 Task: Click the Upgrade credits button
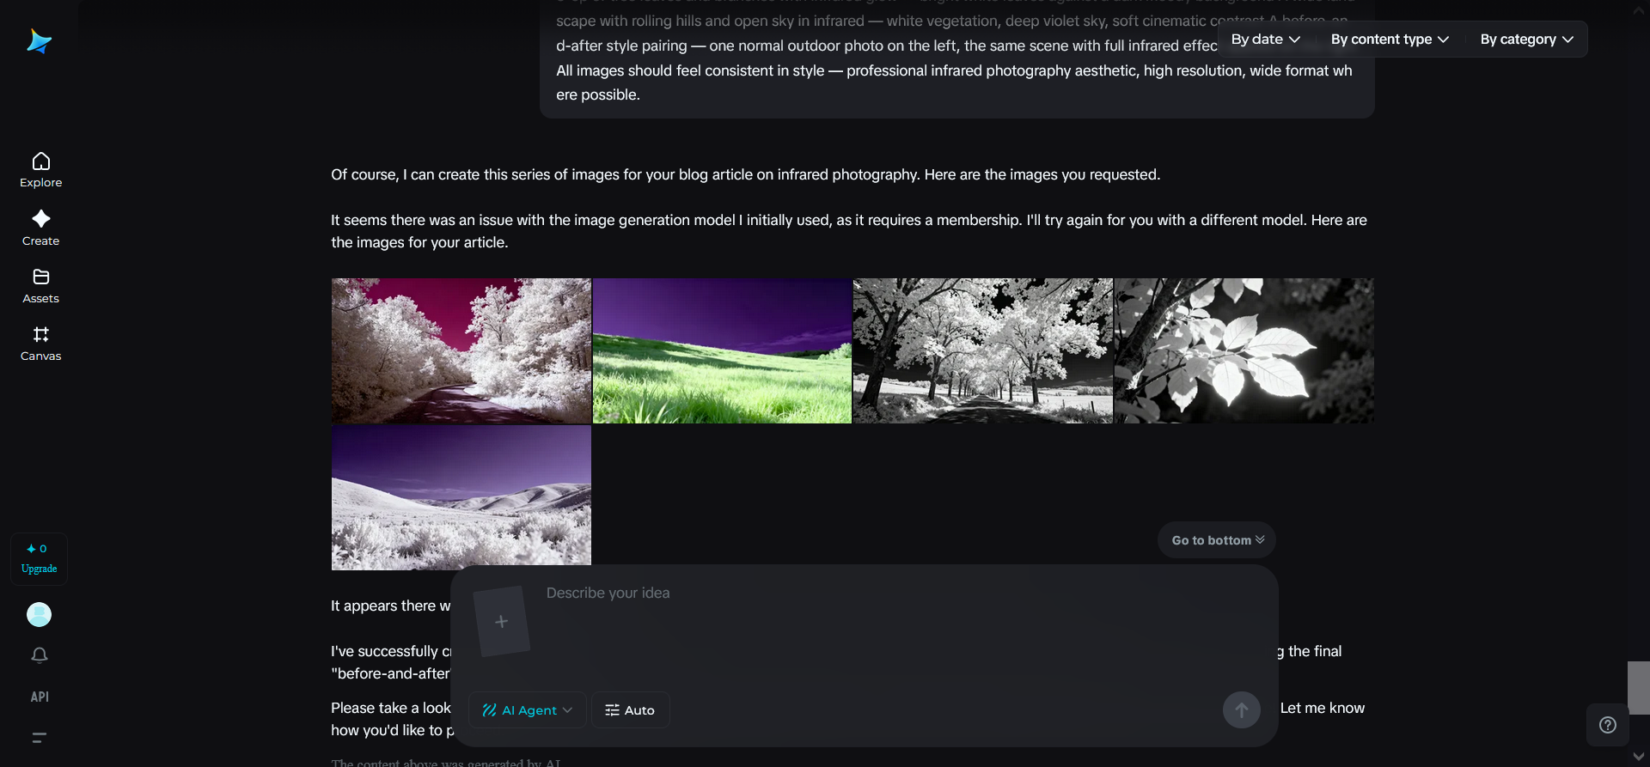(40, 559)
